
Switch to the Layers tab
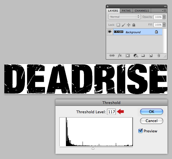click(x=113, y=11)
